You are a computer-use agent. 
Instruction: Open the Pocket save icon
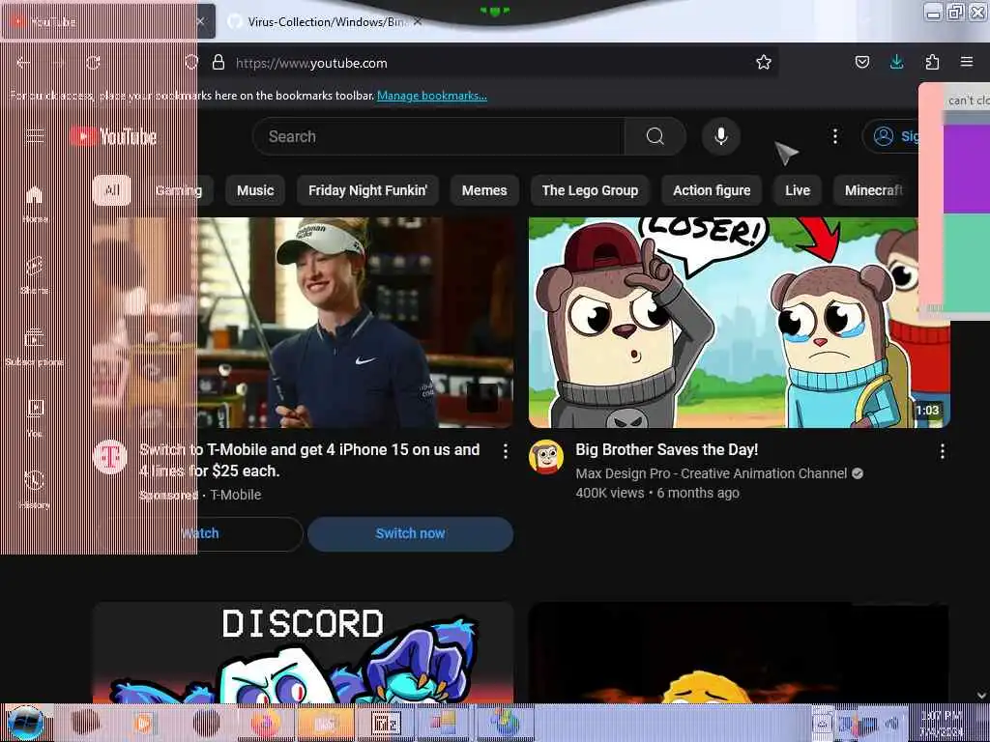tap(861, 62)
